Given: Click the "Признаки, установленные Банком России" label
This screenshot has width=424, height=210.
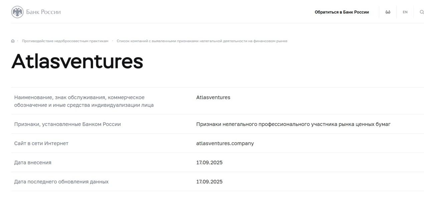Looking at the screenshot, I should click(67, 124).
